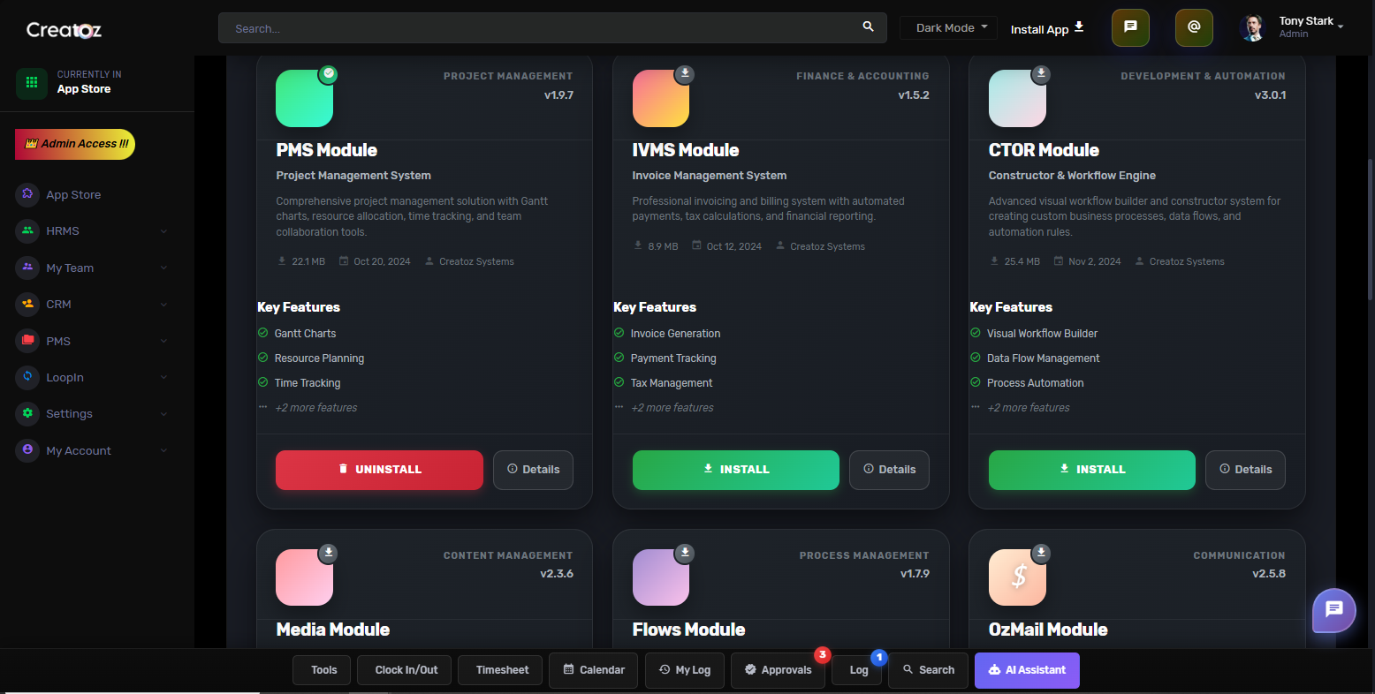Click the PMS Module app icon
This screenshot has width=1375, height=694.
(304, 99)
